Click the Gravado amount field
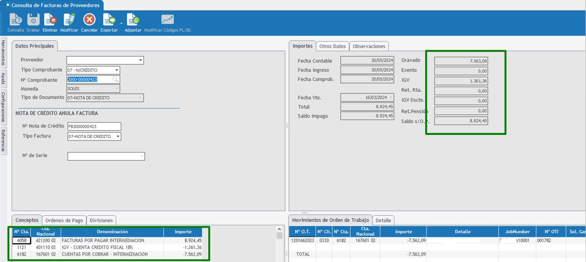 click(461, 61)
